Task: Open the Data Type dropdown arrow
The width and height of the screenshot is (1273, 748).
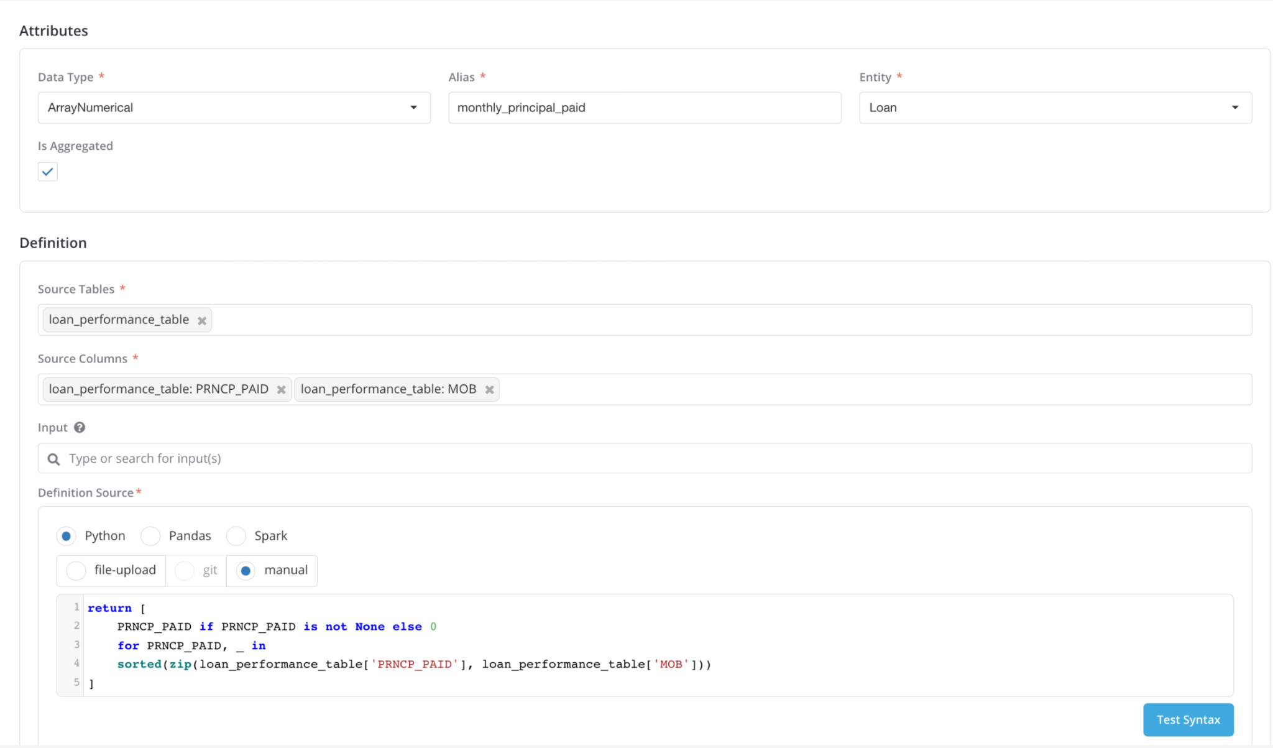Action: tap(413, 108)
